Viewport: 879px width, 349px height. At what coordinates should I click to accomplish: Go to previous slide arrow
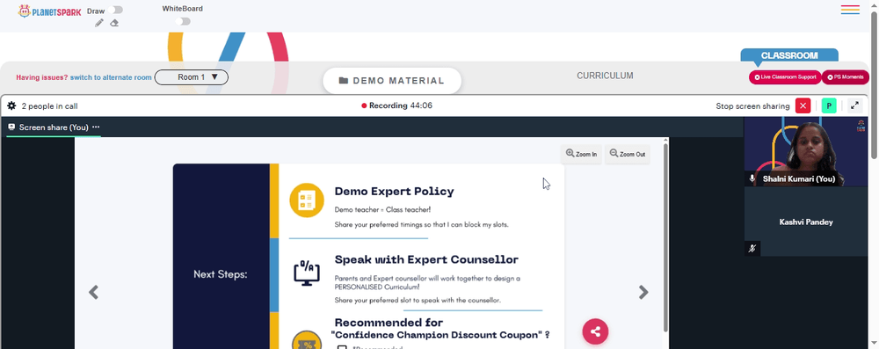point(94,293)
